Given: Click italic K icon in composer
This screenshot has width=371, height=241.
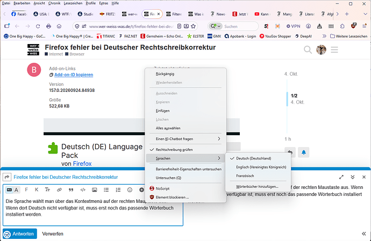Looking at the screenshot, I should (37, 189).
